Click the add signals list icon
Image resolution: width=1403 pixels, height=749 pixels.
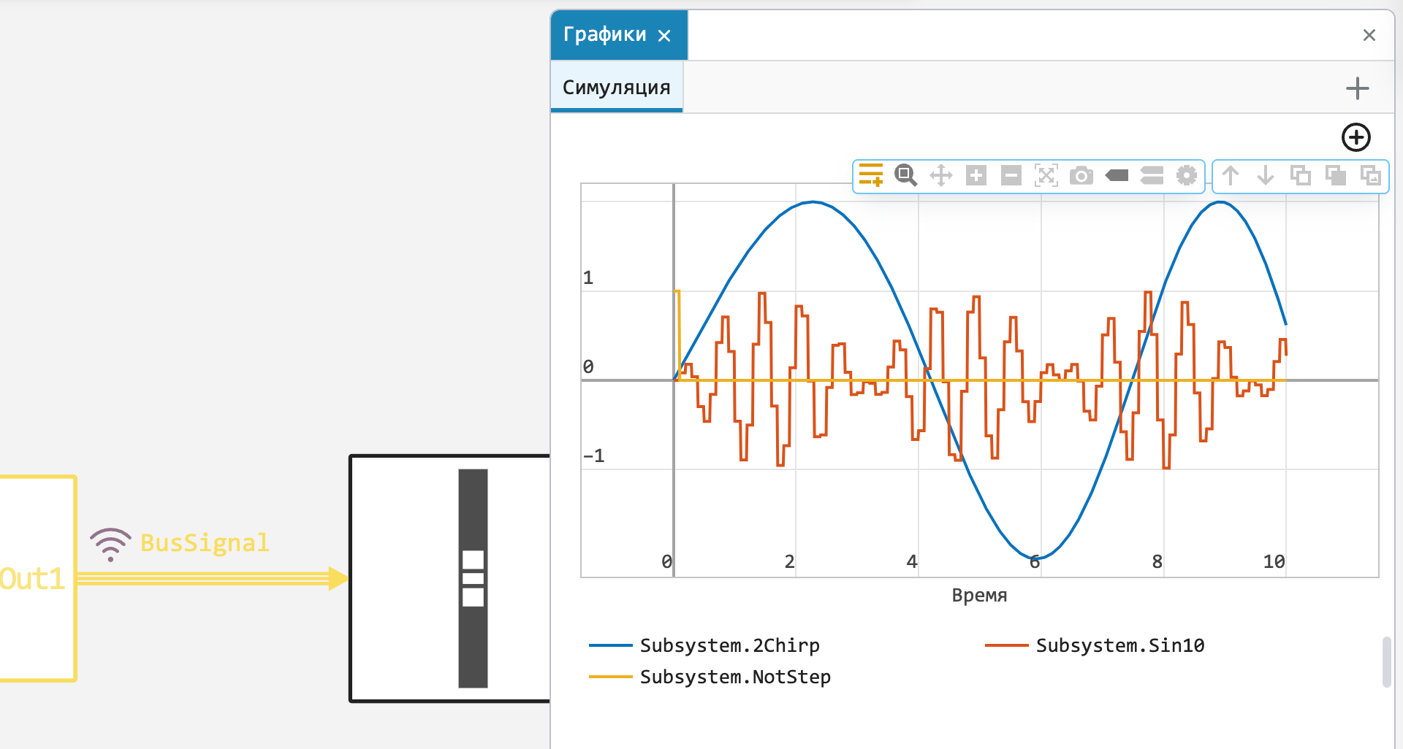click(x=870, y=175)
